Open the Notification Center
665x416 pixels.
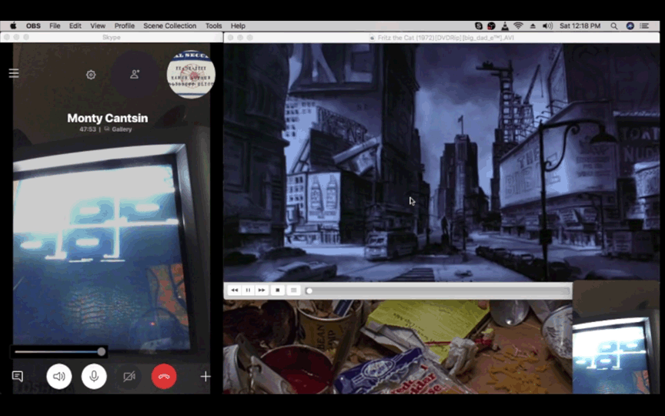pos(644,26)
